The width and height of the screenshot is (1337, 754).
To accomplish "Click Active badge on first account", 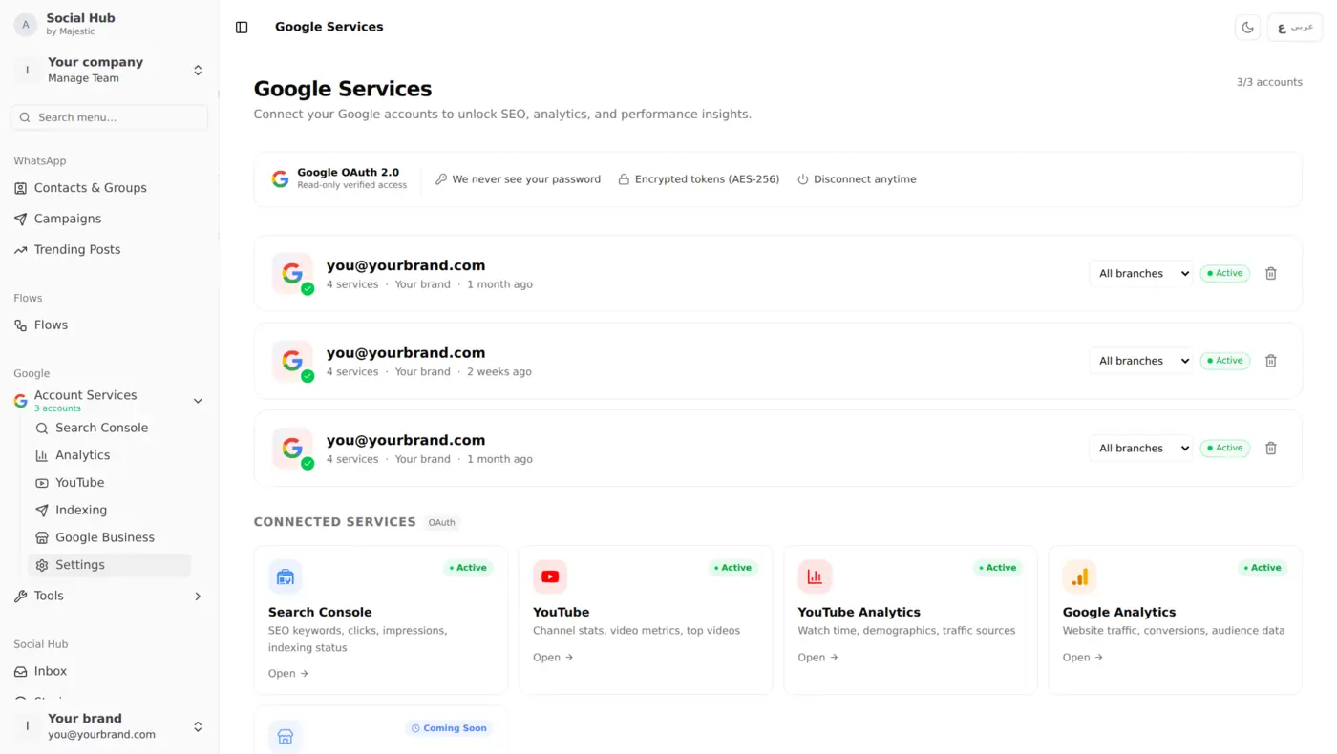I will 1225,274.
